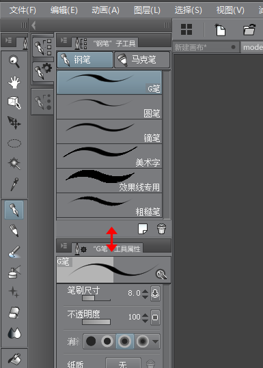The image size is (263, 368).
Task: Open the CLIP STUDIO grid icon
Action: [x=186, y=29]
